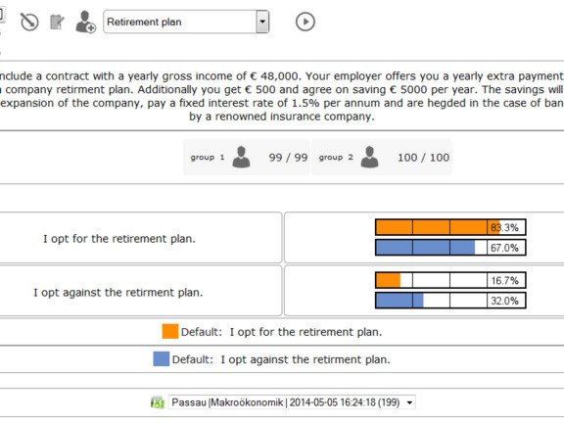The height and width of the screenshot is (423, 564).
Task: Click the add participant icon
Action: point(85,22)
